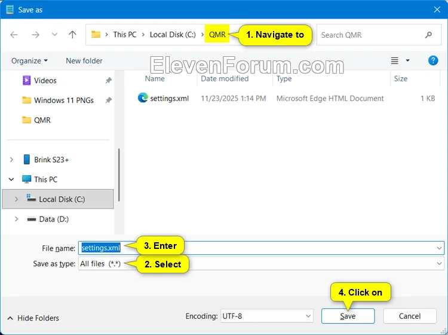448x335 pixels.
Task: Expand the Brink S23+ device node
Action: (x=11, y=160)
